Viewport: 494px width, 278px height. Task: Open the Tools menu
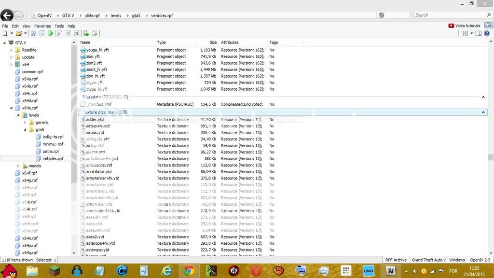click(x=59, y=26)
